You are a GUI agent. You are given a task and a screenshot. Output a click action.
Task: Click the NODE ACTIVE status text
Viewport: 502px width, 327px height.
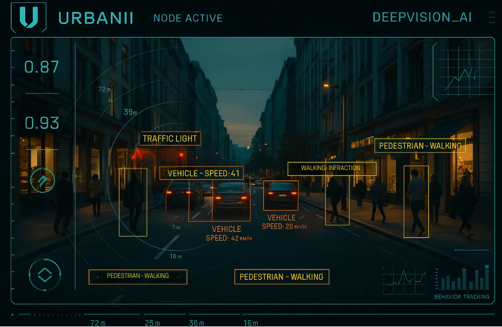pos(188,18)
